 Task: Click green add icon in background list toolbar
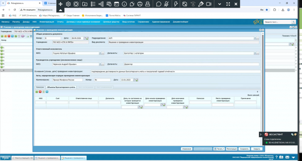coord(2,36)
